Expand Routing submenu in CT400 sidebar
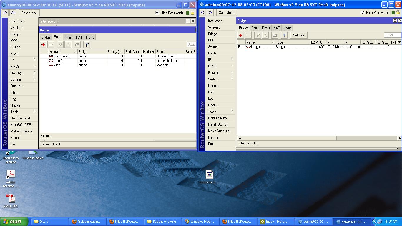This screenshot has height=226, width=402. pyautogui.click(x=232, y=72)
